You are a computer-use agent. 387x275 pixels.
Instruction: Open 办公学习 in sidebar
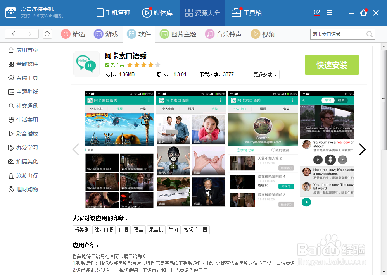point(23,148)
